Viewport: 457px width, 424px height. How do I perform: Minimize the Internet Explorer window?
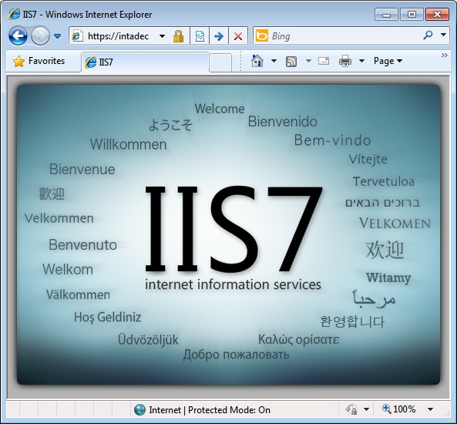point(386,15)
